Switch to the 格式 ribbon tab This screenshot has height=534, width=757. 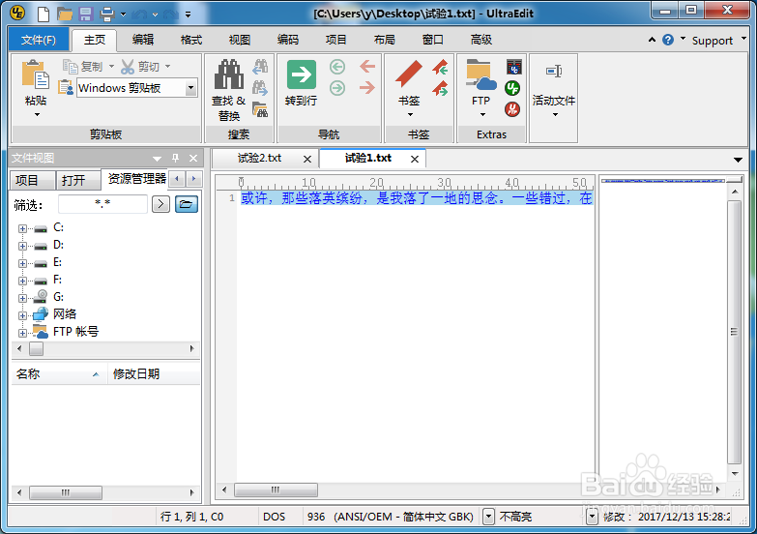pyautogui.click(x=191, y=40)
